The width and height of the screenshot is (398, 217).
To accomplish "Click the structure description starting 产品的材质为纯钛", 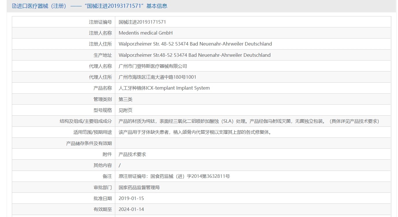I will (x=249, y=121).
